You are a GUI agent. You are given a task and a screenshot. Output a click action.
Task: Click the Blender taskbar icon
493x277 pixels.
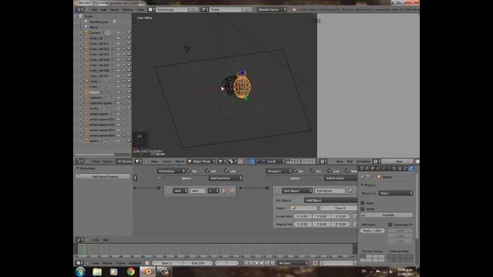(147, 272)
